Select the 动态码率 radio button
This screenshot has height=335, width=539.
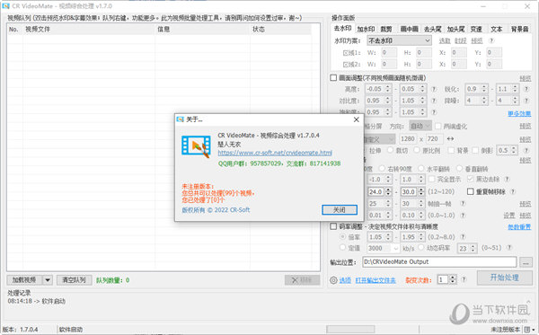[421, 247]
